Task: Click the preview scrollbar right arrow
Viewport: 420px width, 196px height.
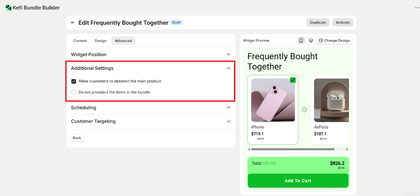Action: 347,149
